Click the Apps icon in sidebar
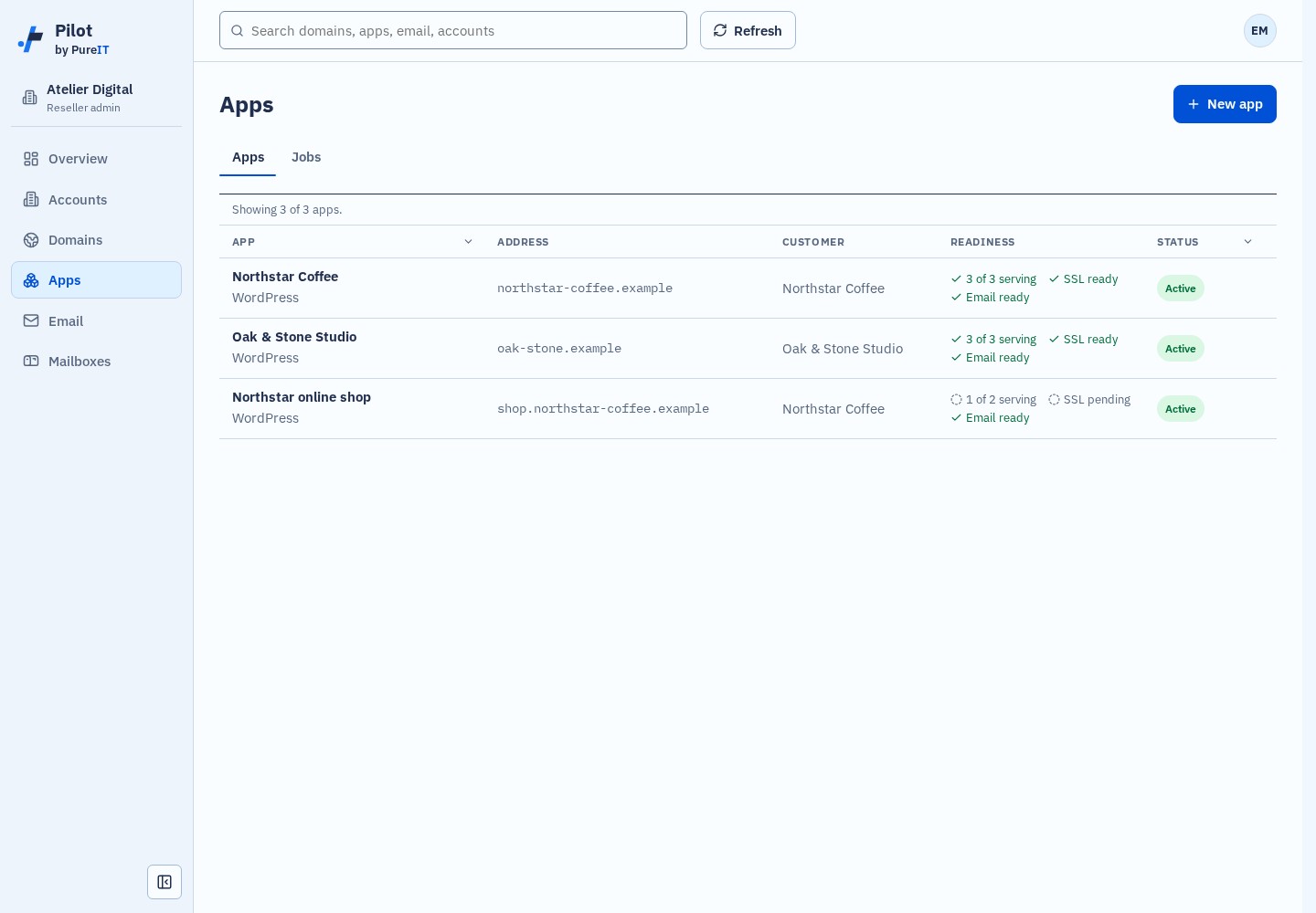This screenshot has width=1316, height=913. 31,280
